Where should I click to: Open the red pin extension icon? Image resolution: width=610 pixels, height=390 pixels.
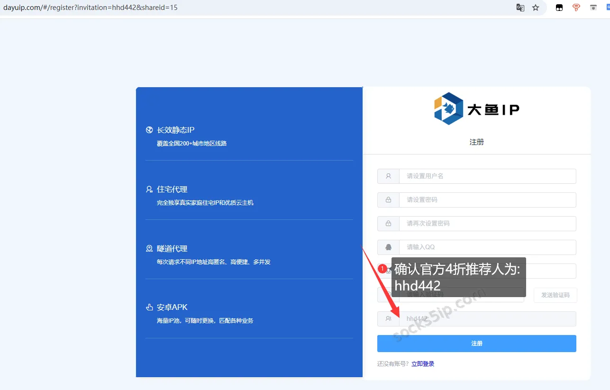click(576, 8)
